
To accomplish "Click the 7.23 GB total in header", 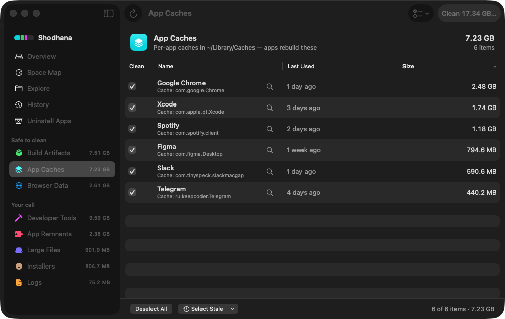I will (480, 38).
